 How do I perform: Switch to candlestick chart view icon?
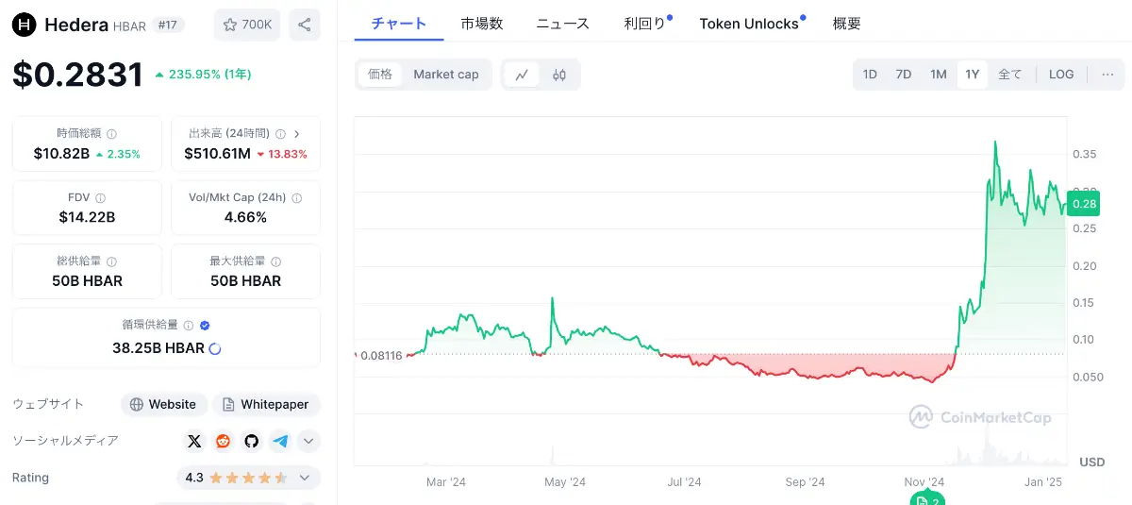point(559,75)
